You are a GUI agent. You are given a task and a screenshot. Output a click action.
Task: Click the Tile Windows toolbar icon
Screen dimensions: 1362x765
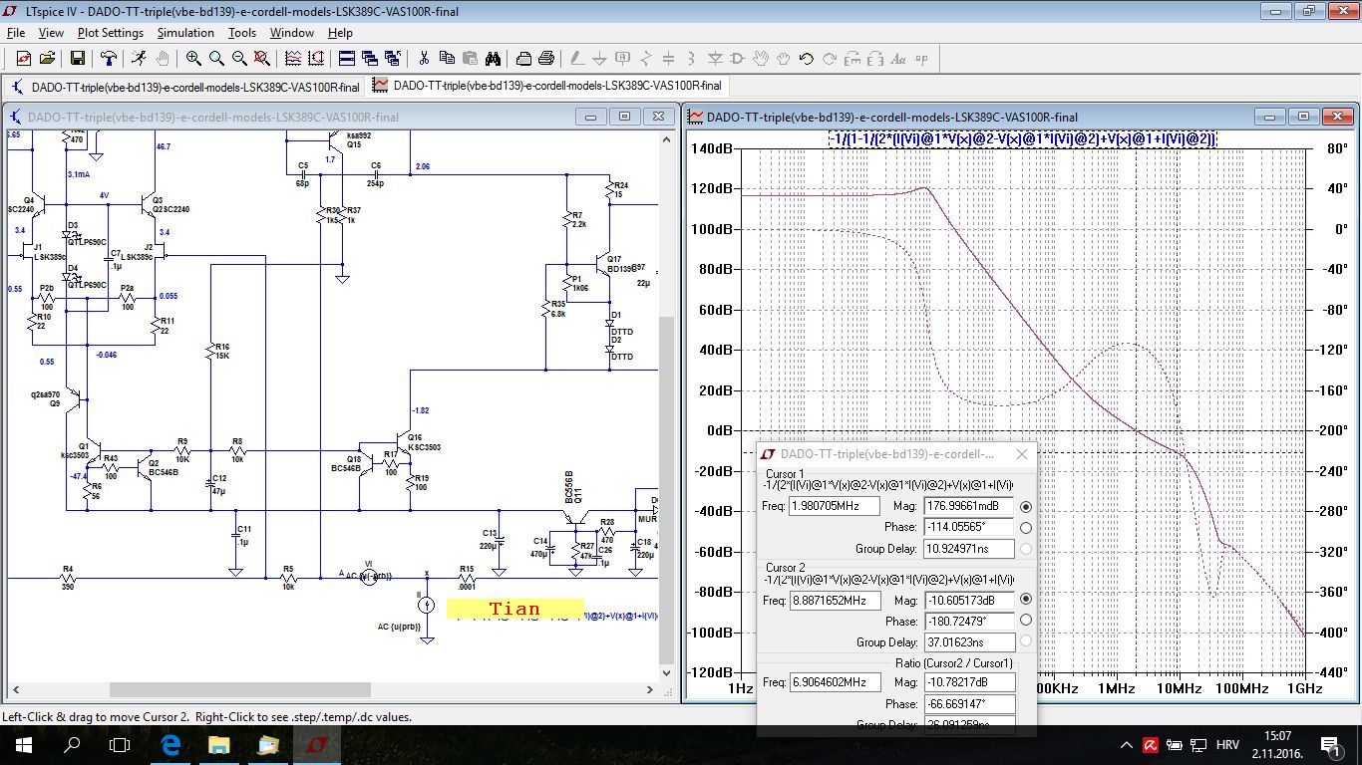pyautogui.click(x=347, y=59)
